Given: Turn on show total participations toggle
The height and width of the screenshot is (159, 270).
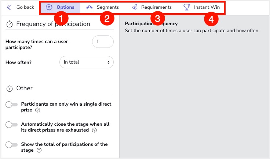Looking at the screenshot, I should click(12, 145).
